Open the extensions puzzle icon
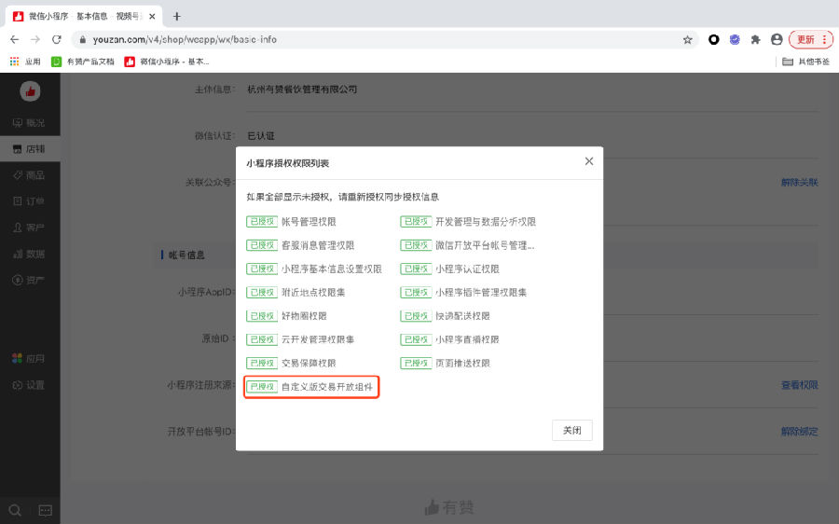 755,39
